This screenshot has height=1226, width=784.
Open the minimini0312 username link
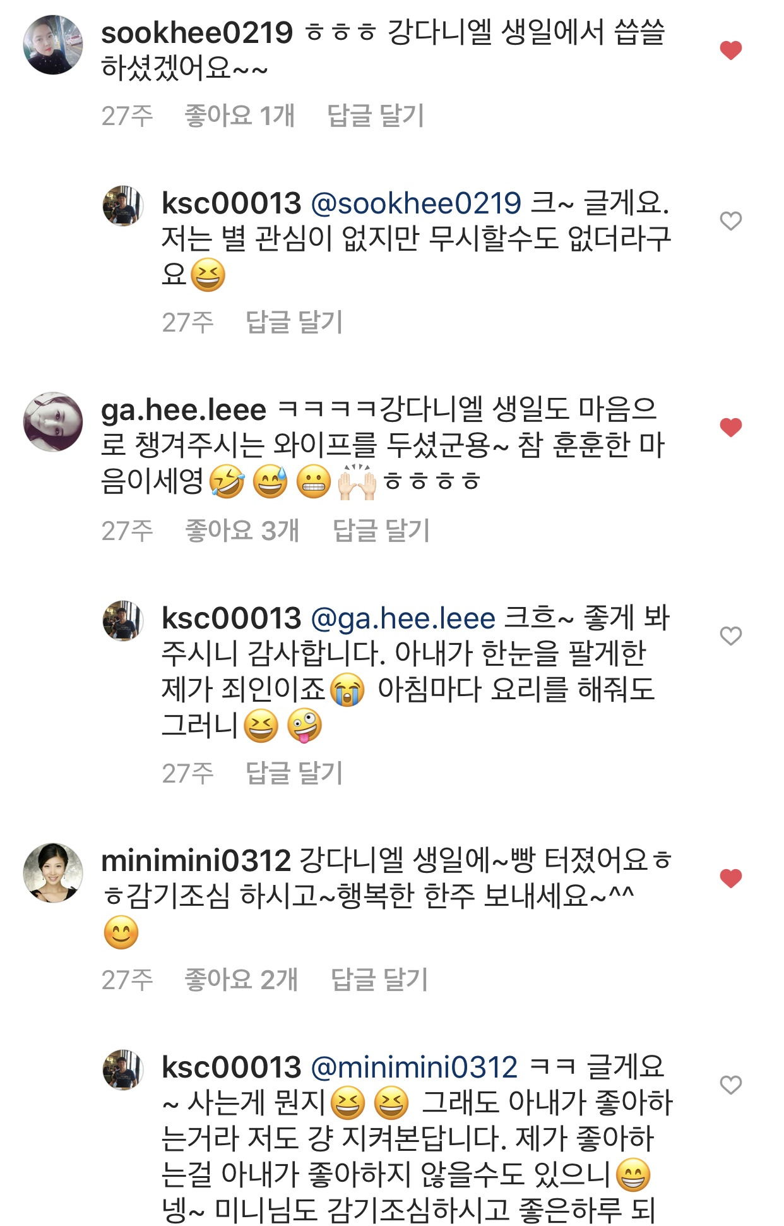pyautogui.click(x=196, y=861)
